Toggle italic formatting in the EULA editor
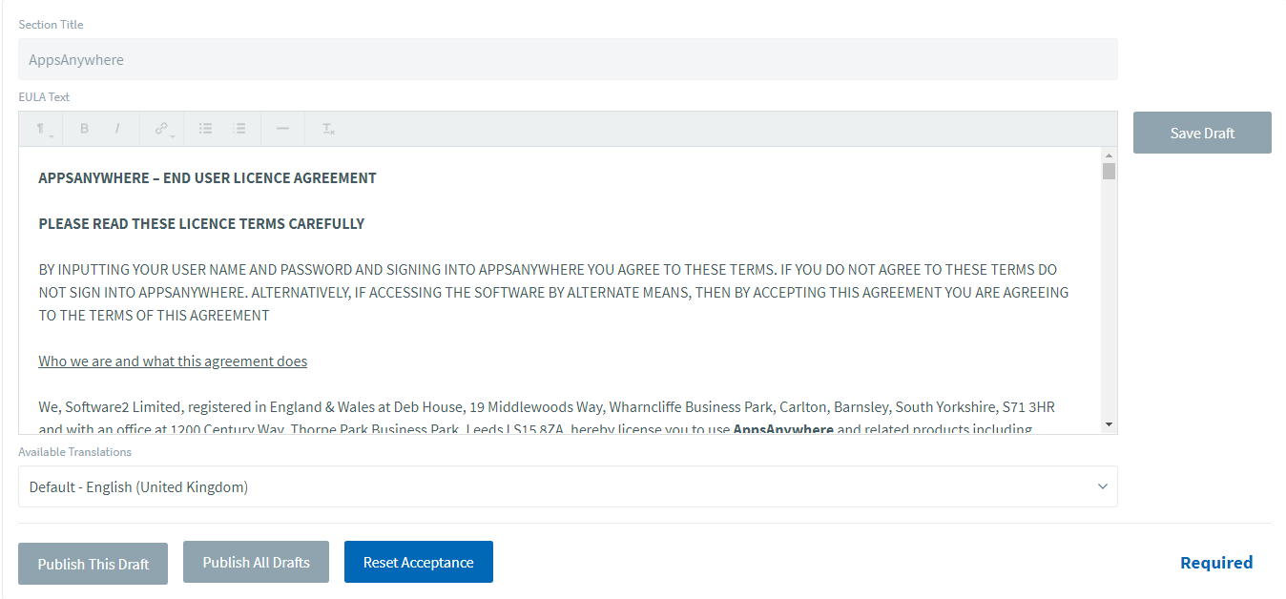1286x599 pixels. (117, 129)
